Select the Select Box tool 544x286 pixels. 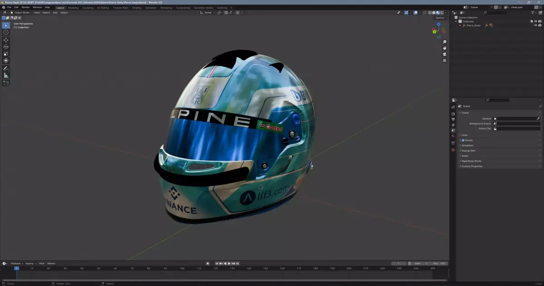[x=6, y=25]
